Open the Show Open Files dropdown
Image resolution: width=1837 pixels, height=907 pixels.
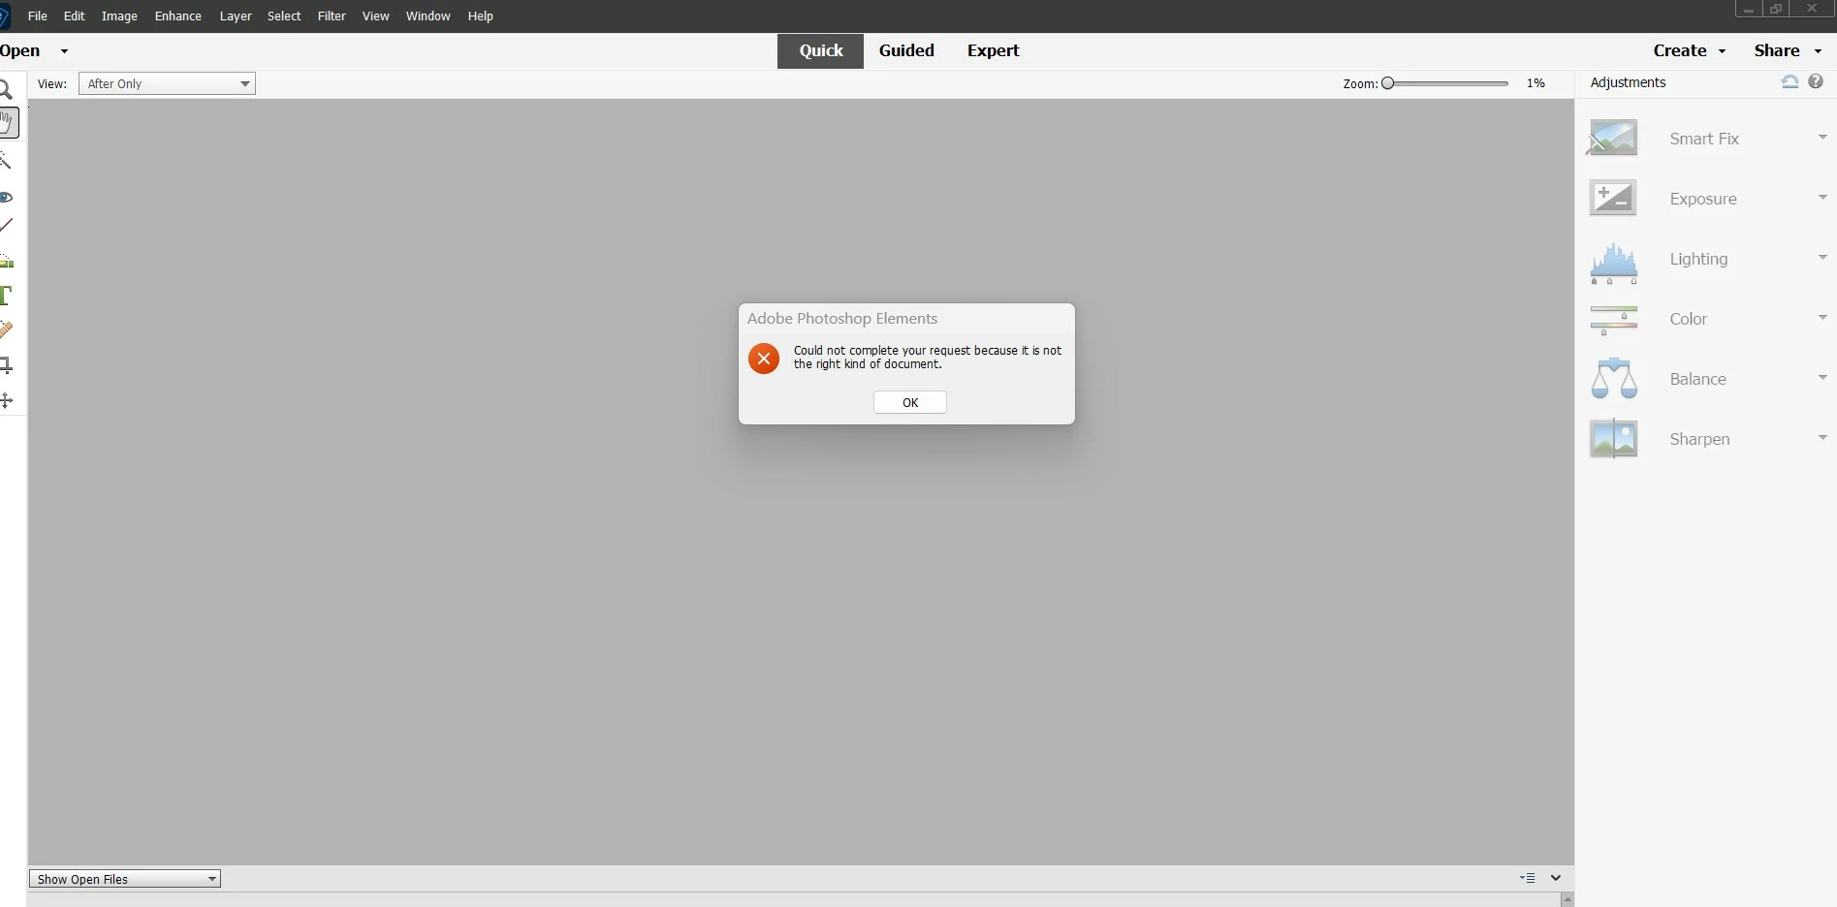[125, 879]
